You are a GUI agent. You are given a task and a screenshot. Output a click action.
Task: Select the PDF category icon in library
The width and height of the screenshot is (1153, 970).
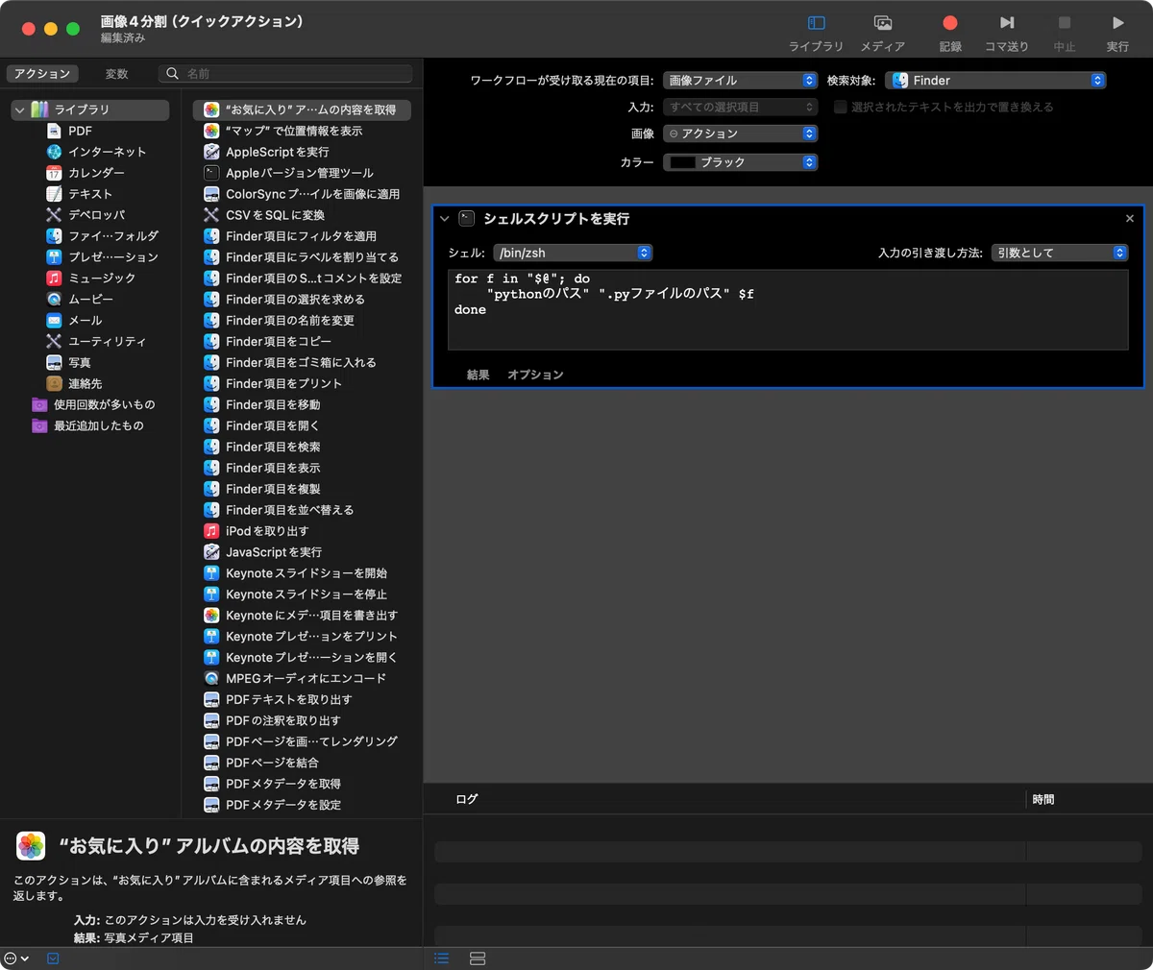54,131
